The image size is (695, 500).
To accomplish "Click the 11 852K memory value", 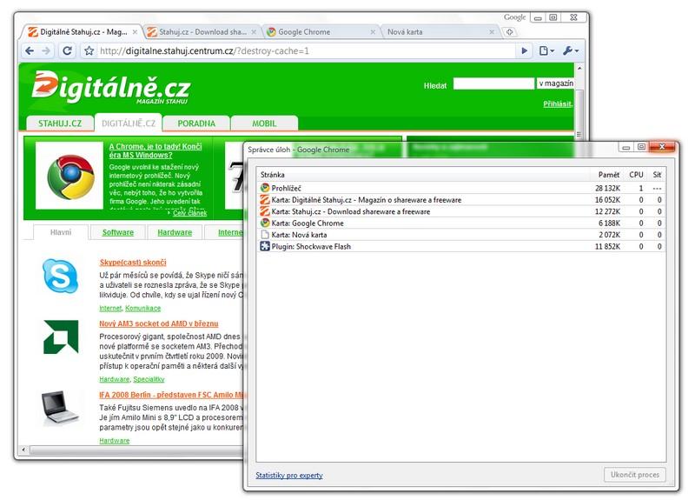I will click(607, 246).
